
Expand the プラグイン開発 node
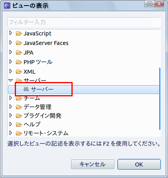coord(11,115)
